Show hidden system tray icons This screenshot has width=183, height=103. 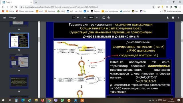(150, 100)
